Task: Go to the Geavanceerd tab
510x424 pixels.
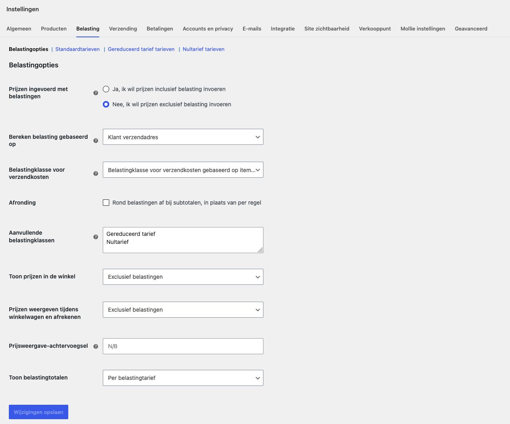Action: tap(471, 28)
